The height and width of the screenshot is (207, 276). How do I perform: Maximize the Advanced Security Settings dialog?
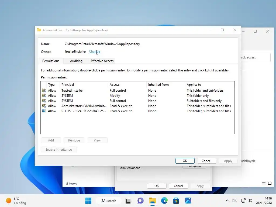click(222, 30)
